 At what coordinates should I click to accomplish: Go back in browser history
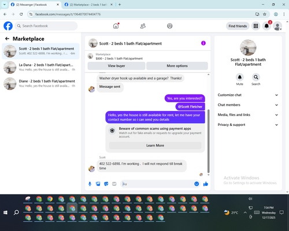pyautogui.click(x=5, y=14)
